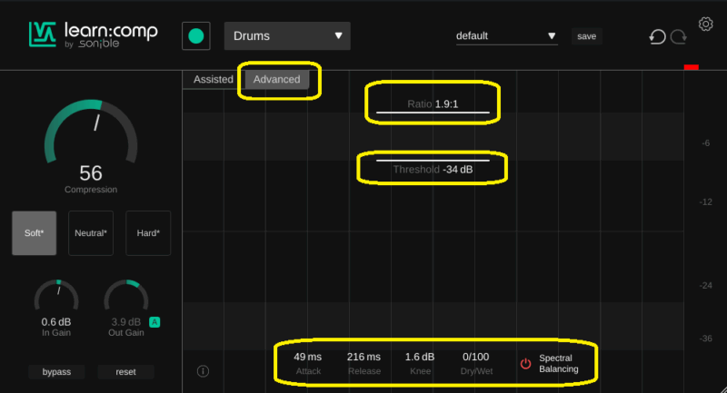727x393 pixels.
Task: Click the bypass button
Action: (x=56, y=372)
